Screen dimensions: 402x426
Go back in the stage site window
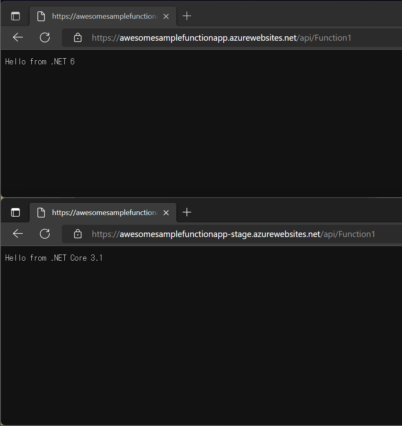18,234
